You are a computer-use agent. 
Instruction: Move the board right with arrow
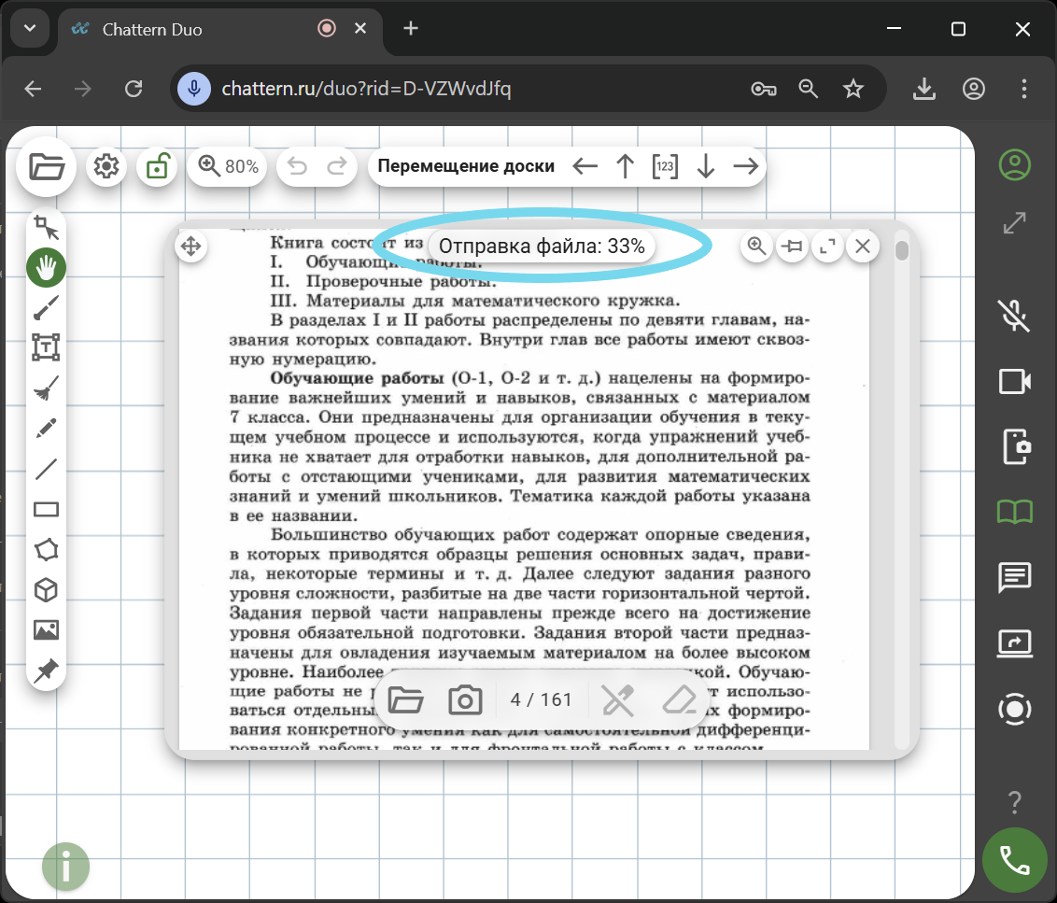click(x=745, y=167)
